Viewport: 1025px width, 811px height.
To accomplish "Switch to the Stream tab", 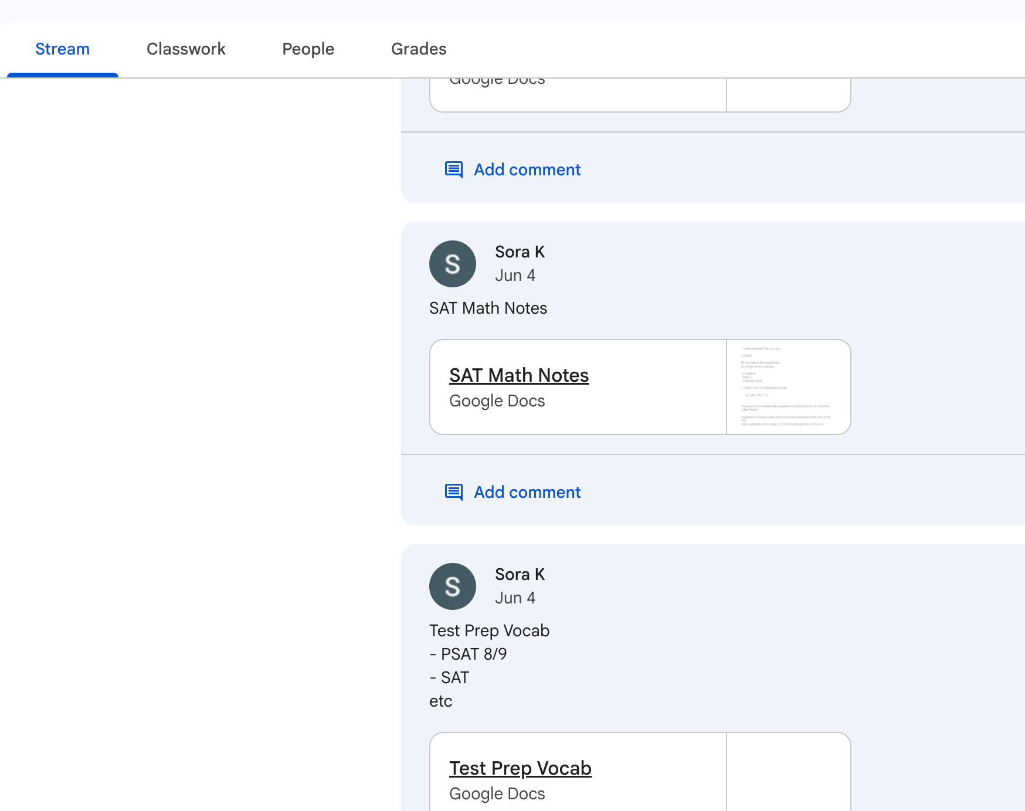I will coord(63,49).
